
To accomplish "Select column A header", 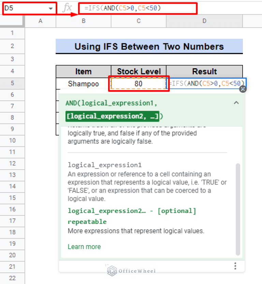I will point(40,21).
